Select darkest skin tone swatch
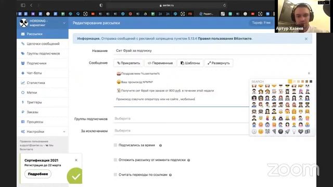Viewport: 333px width, 187px height. [311, 82]
